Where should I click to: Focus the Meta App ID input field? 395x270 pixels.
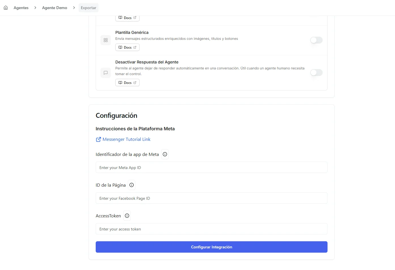coord(212,168)
